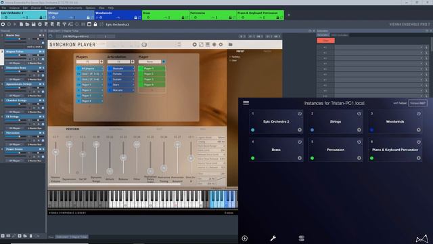The height and width of the screenshot is (244, 433).
Task: Mute the Dimension Brass channel
Action: coord(41,68)
